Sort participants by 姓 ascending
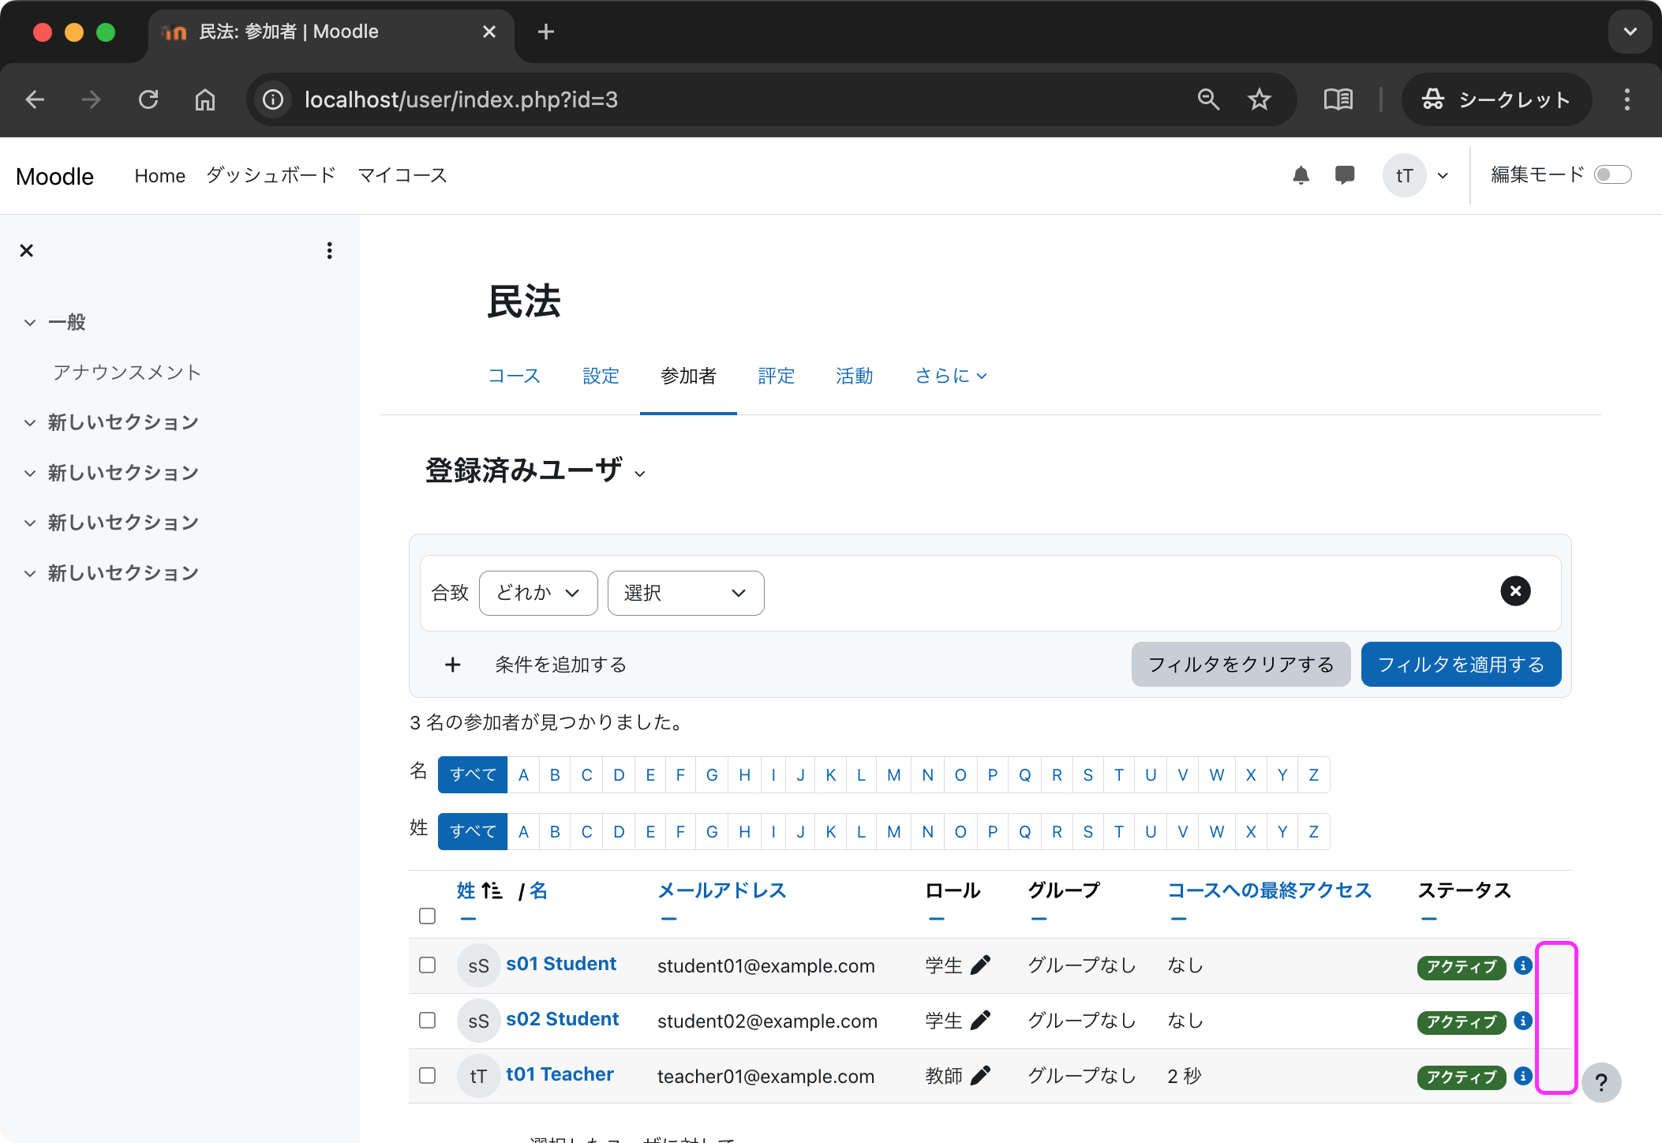Viewport: 1662px width, 1143px height. point(464,890)
